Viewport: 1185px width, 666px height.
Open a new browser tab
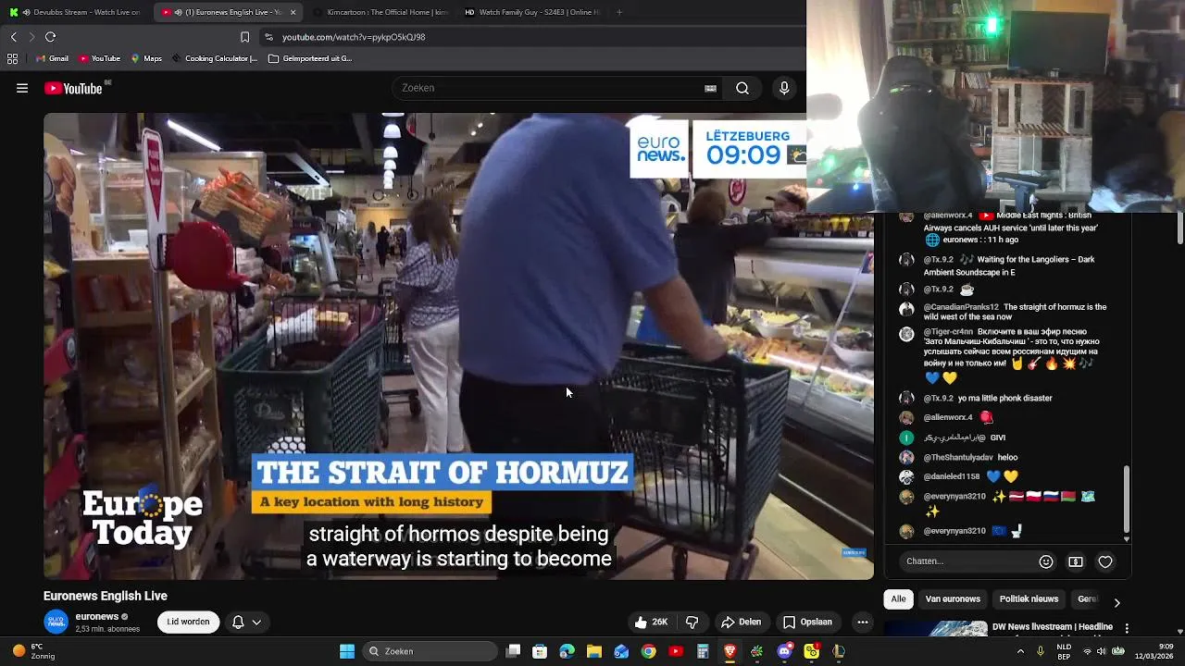(x=619, y=12)
